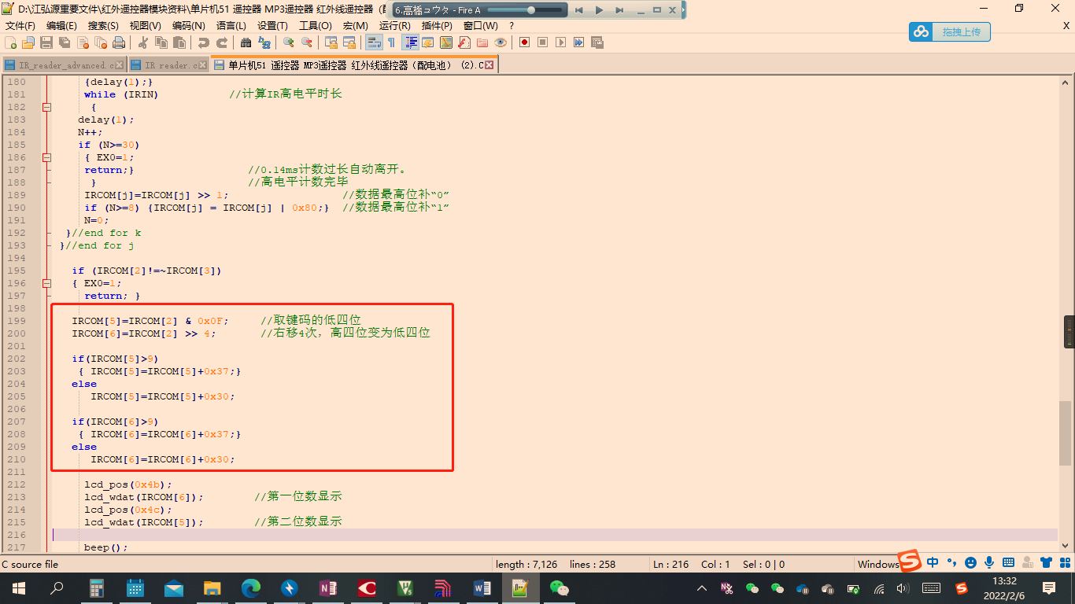This screenshot has height=604, width=1075.
Task: Play back the recorded macro icon
Action: point(561,42)
